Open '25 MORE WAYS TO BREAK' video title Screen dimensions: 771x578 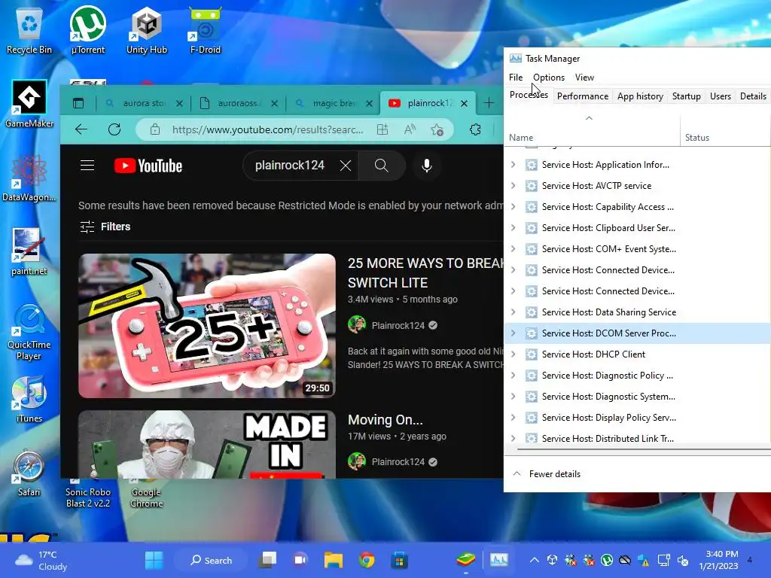(426, 272)
